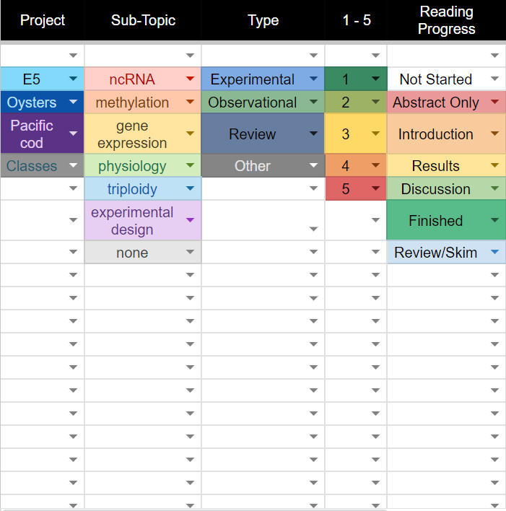Screen dimensions: 506x511
Task: Click the Review type chip
Action: tap(252, 134)
